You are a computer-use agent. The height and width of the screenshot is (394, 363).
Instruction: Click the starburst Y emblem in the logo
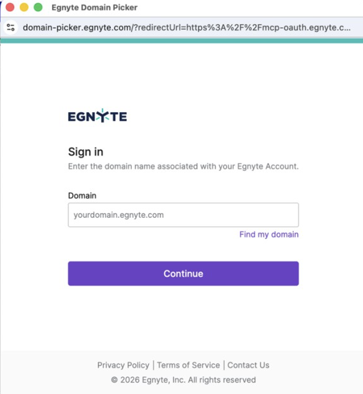point(102,116)
